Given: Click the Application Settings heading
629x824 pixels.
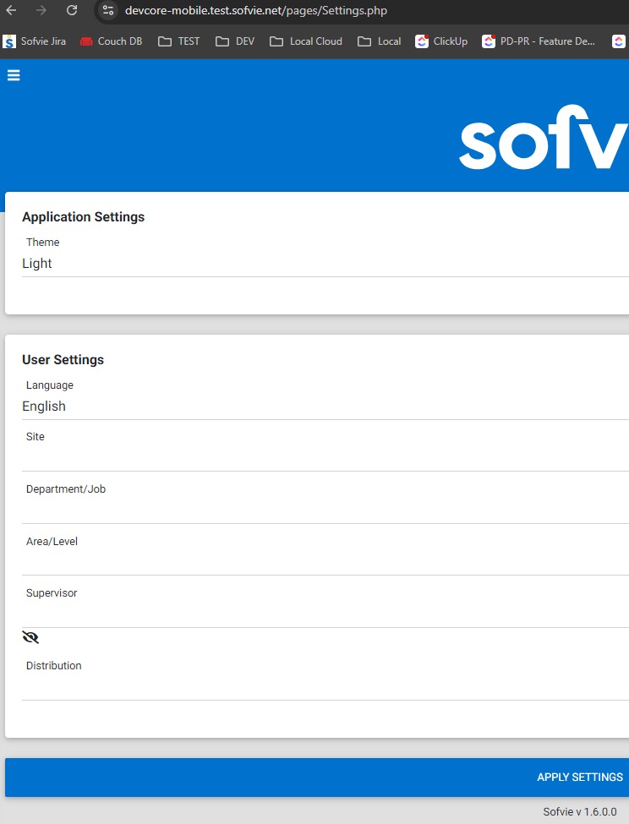Looking at the screenshot, I should click(83, 217).
